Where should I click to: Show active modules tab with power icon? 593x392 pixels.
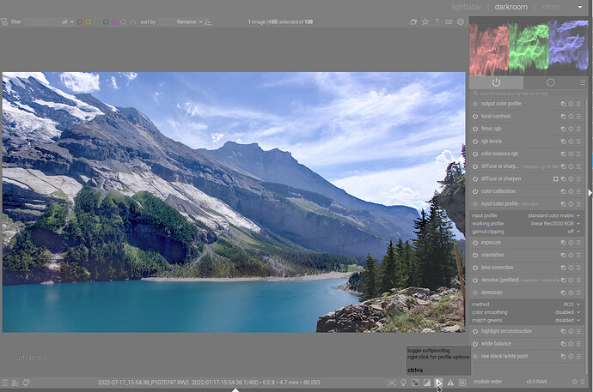[x=496, y=82]
